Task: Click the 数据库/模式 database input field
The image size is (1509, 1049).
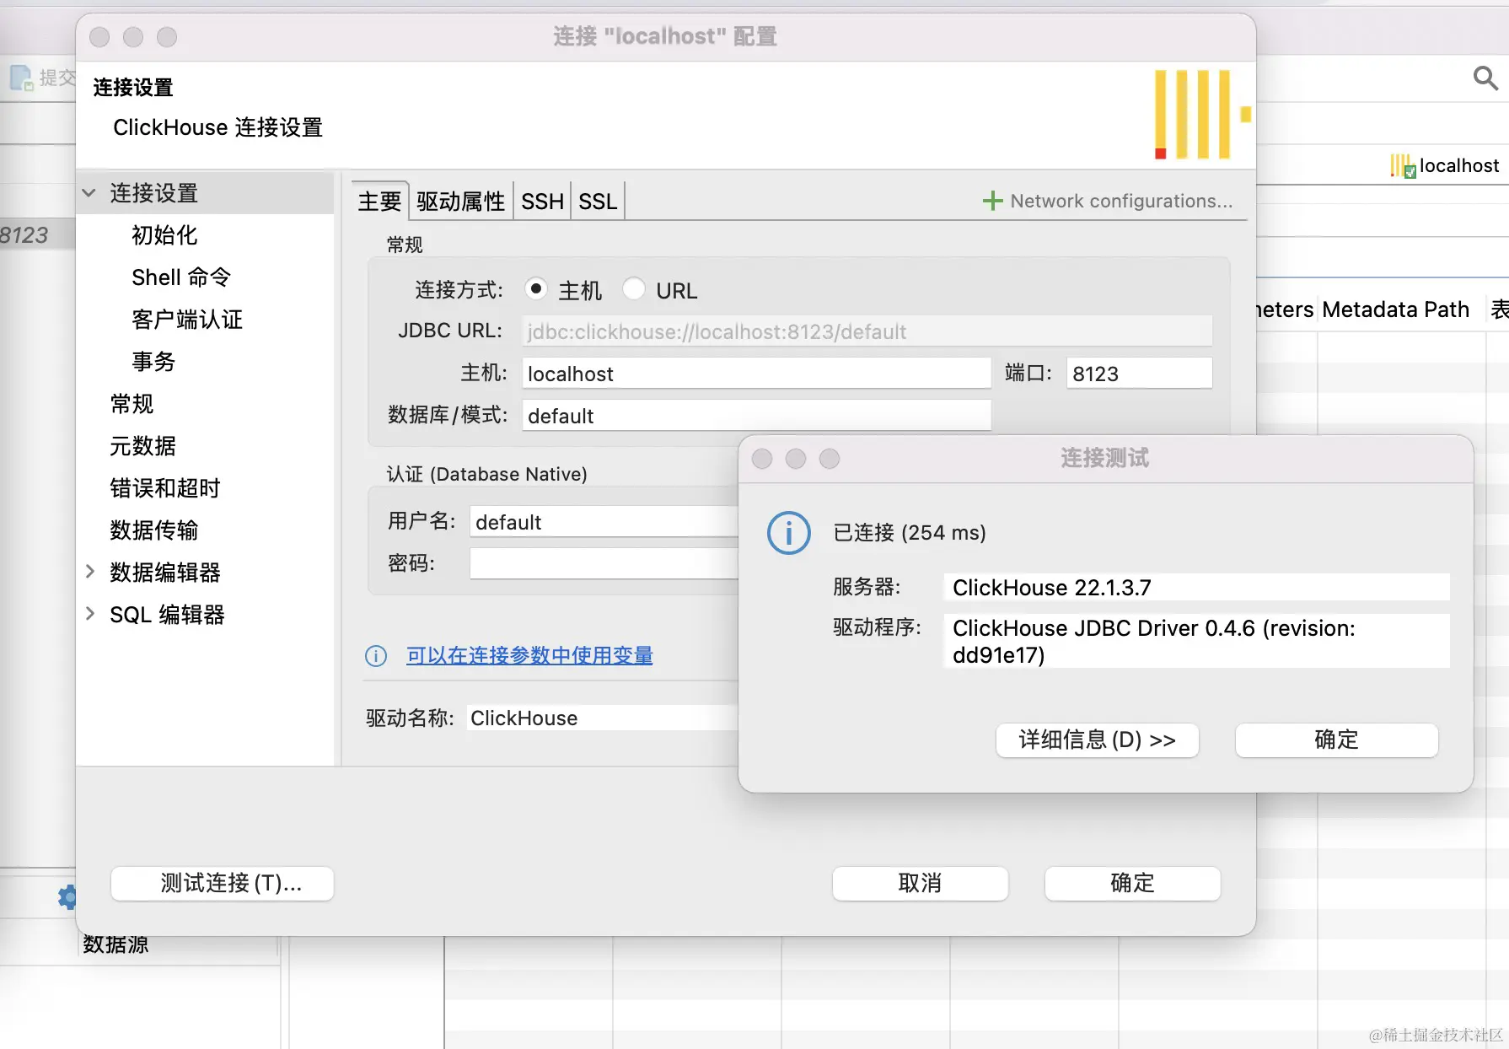Action: tap(756, 416)
